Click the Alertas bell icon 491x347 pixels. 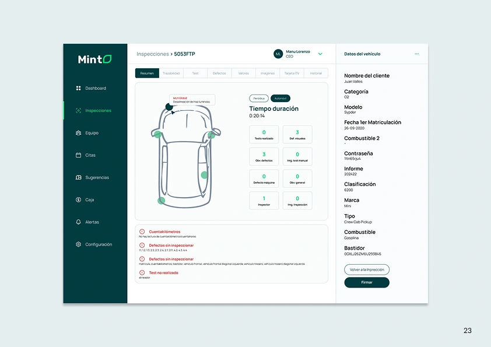pos(78,222)
